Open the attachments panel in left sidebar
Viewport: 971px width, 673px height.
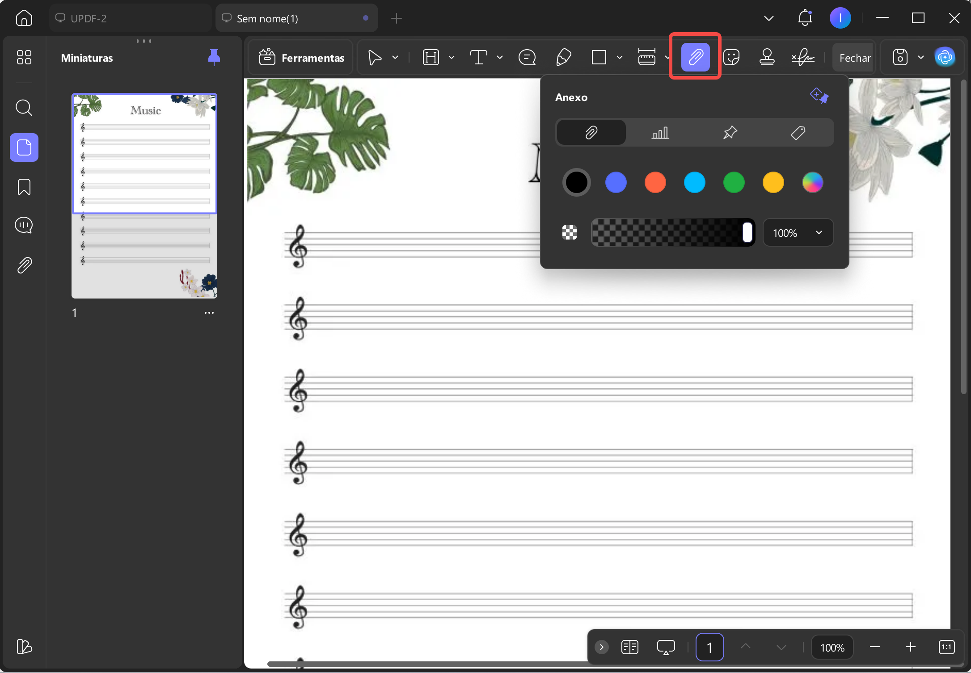coord(24,265)
